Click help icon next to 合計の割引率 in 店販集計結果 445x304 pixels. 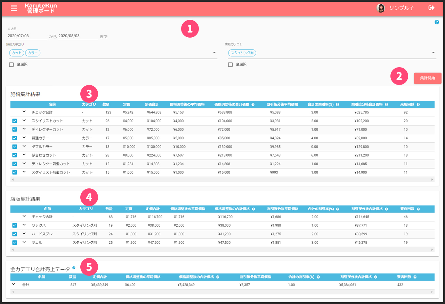[x=337, y=209]
